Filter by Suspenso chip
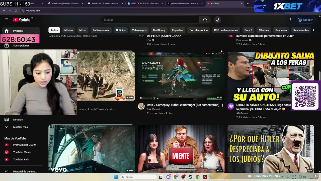Viewport: 321px width, 181px height. [281, 30]
